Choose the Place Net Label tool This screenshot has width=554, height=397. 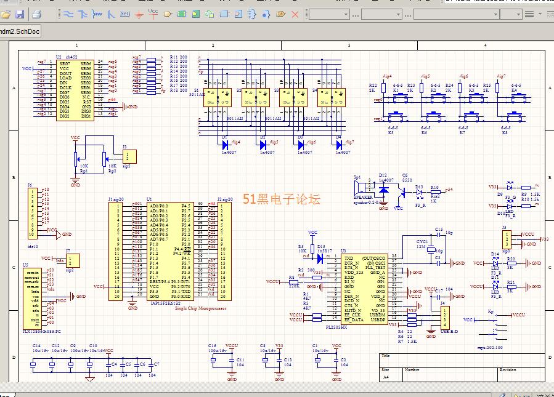click(x=125, y=14)
